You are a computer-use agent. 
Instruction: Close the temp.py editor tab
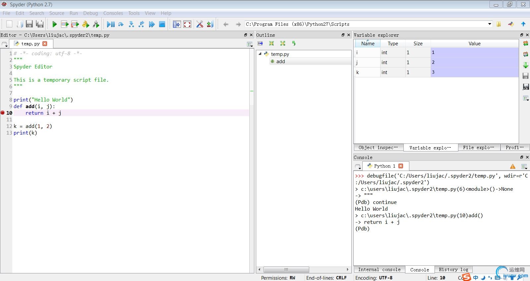pyautogui.click(x=45, y=44)
